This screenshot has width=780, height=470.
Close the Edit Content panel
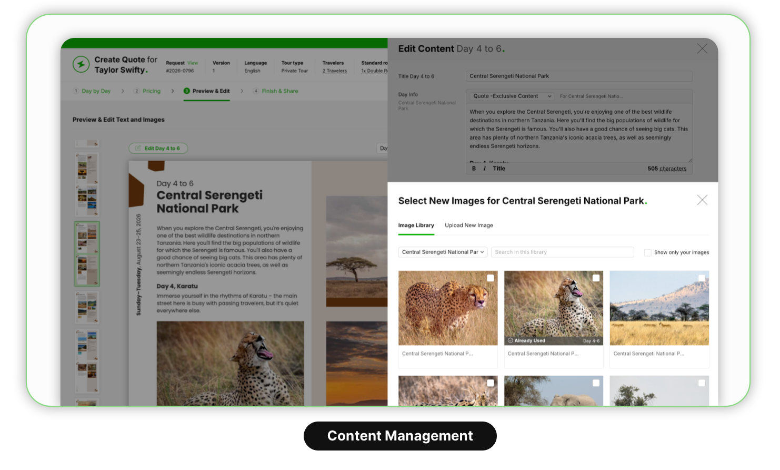point(702,48)
